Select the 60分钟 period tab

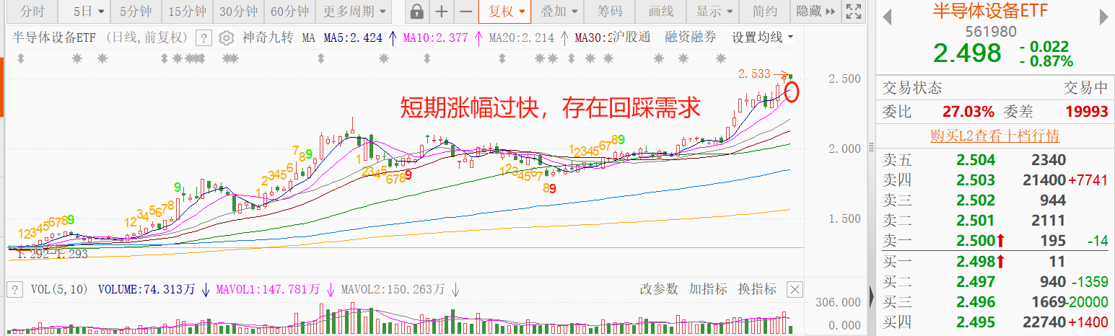(x=290, y=12)
